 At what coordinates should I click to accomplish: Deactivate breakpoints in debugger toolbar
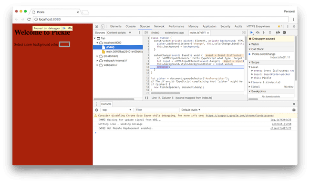278,32
